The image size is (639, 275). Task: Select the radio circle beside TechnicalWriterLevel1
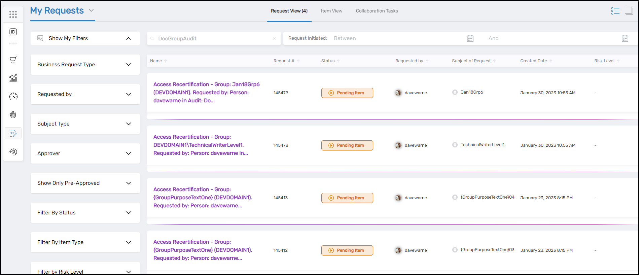click(455, 145)
